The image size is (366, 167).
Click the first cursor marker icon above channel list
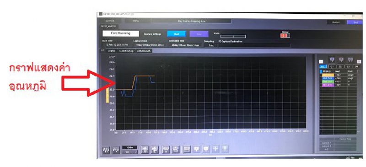click(332, 59)
